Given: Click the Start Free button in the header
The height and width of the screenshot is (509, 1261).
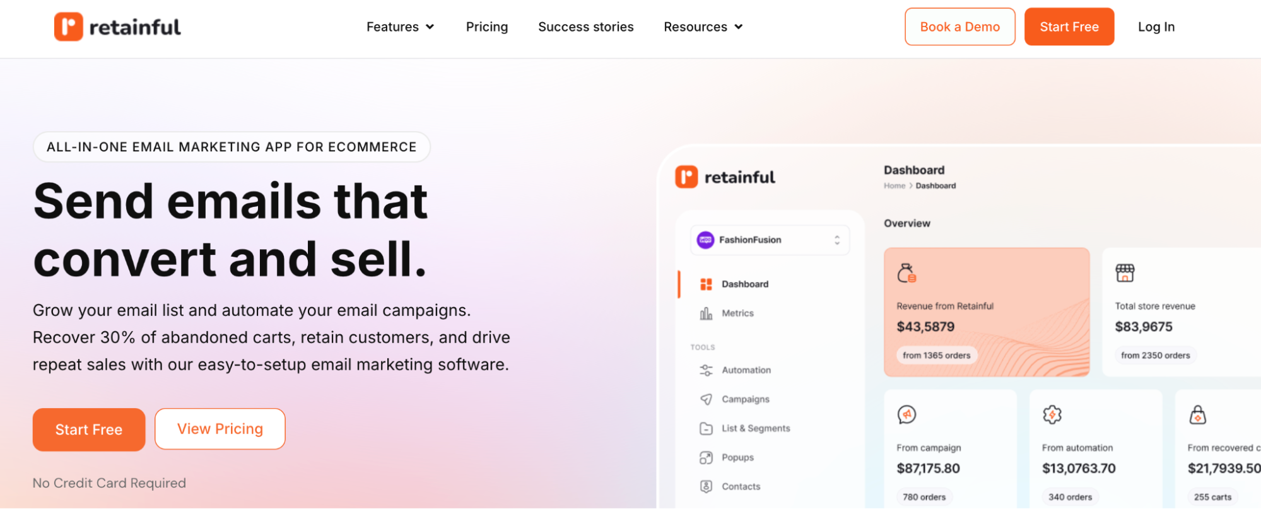Looking at the screenshot, I should (x=1069, y=26).
